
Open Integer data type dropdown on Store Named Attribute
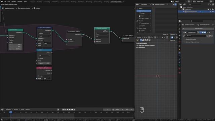(x=44, y=33)
